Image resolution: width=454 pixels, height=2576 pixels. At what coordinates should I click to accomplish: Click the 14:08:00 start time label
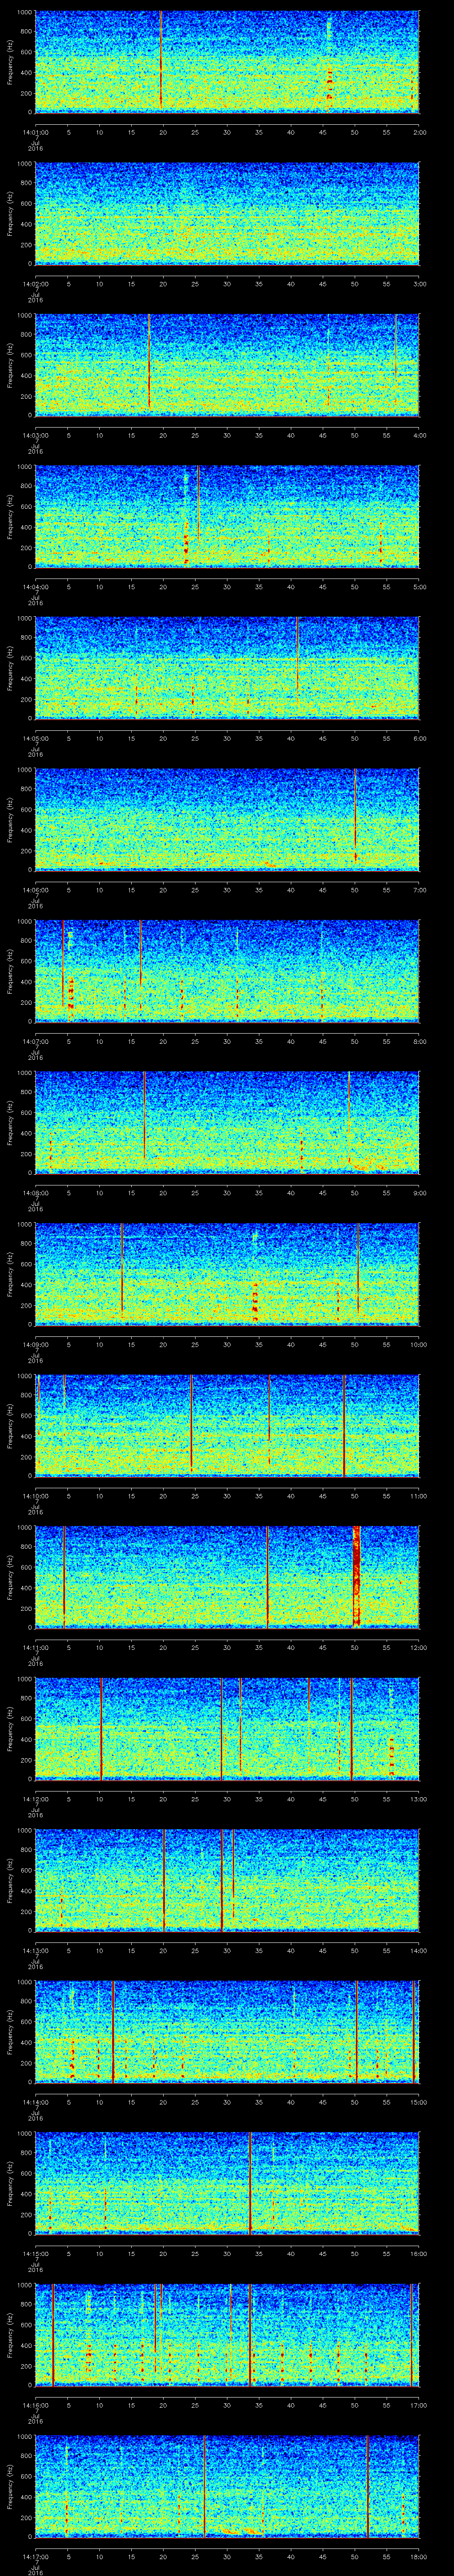pos(35,1192)
